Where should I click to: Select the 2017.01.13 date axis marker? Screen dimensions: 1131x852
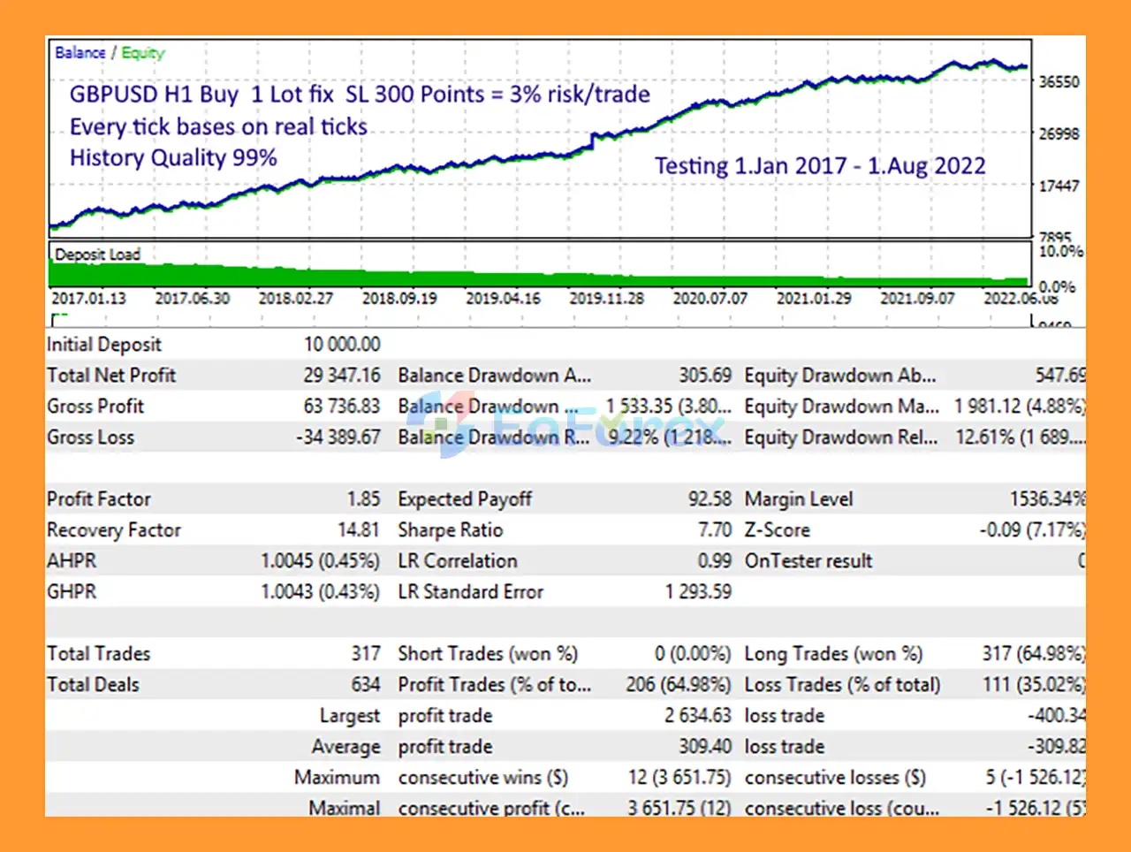pyautogui.click(x=88, y=299)
